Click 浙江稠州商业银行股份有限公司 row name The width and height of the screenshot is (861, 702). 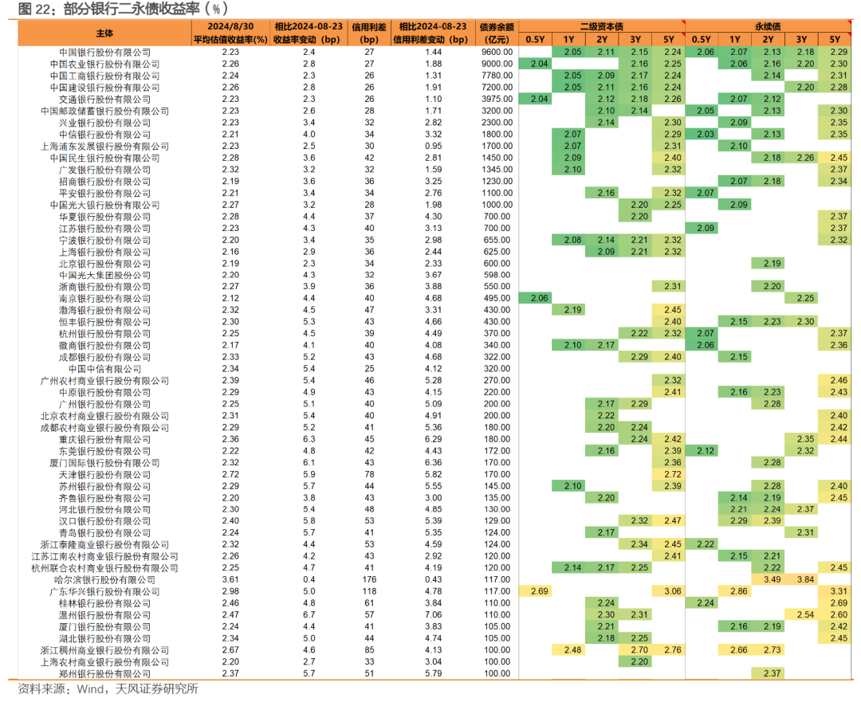(x=104, y=650)
